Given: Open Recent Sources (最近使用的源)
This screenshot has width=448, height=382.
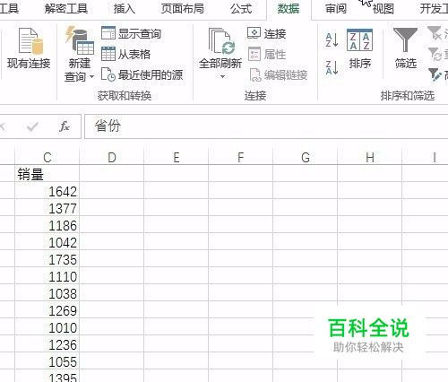Looking at the screenshot, I should click(142, 74).
